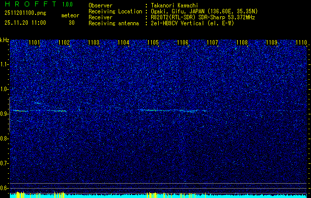The height and width of the screenshot is (198, 311).
Task: Click the 1110 time marker
Action: 301,43
